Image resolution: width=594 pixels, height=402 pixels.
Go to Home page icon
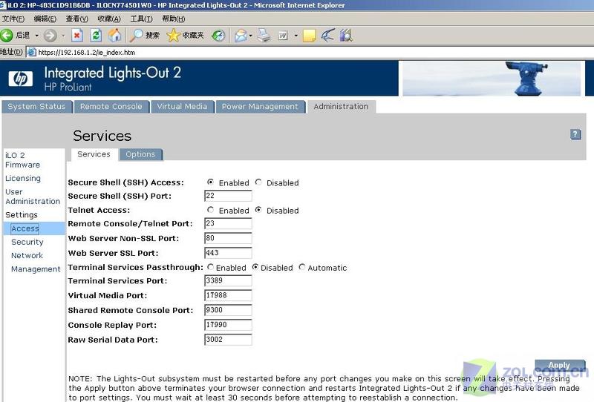pyautogui.click(x=115, y=35)
